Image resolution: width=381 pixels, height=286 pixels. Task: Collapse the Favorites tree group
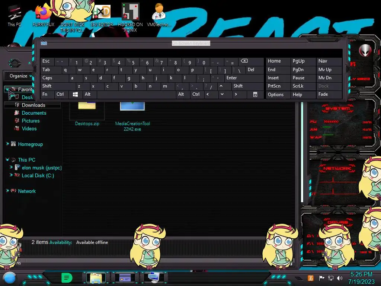tap(7, 90)
